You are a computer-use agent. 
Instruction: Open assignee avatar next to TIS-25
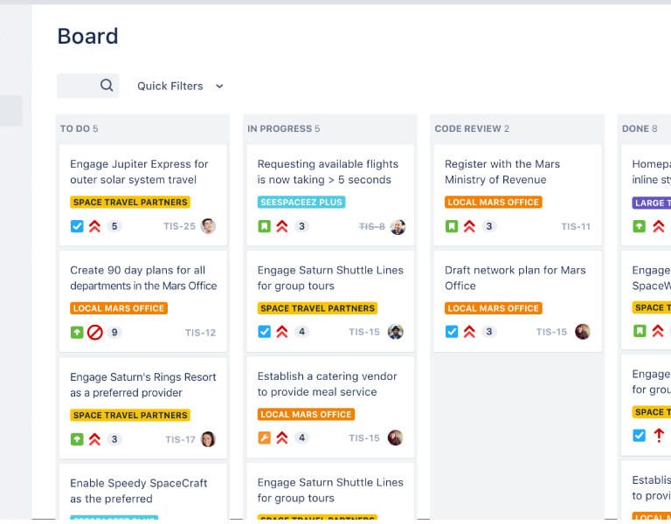[208, 226]
